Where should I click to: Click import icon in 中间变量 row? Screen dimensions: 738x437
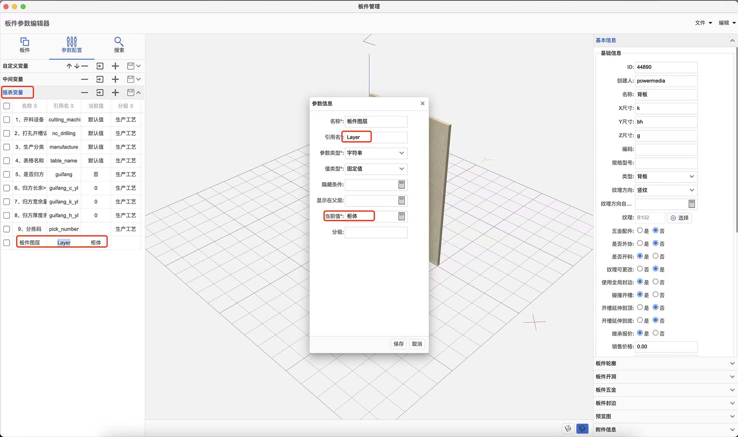point(100,79)
